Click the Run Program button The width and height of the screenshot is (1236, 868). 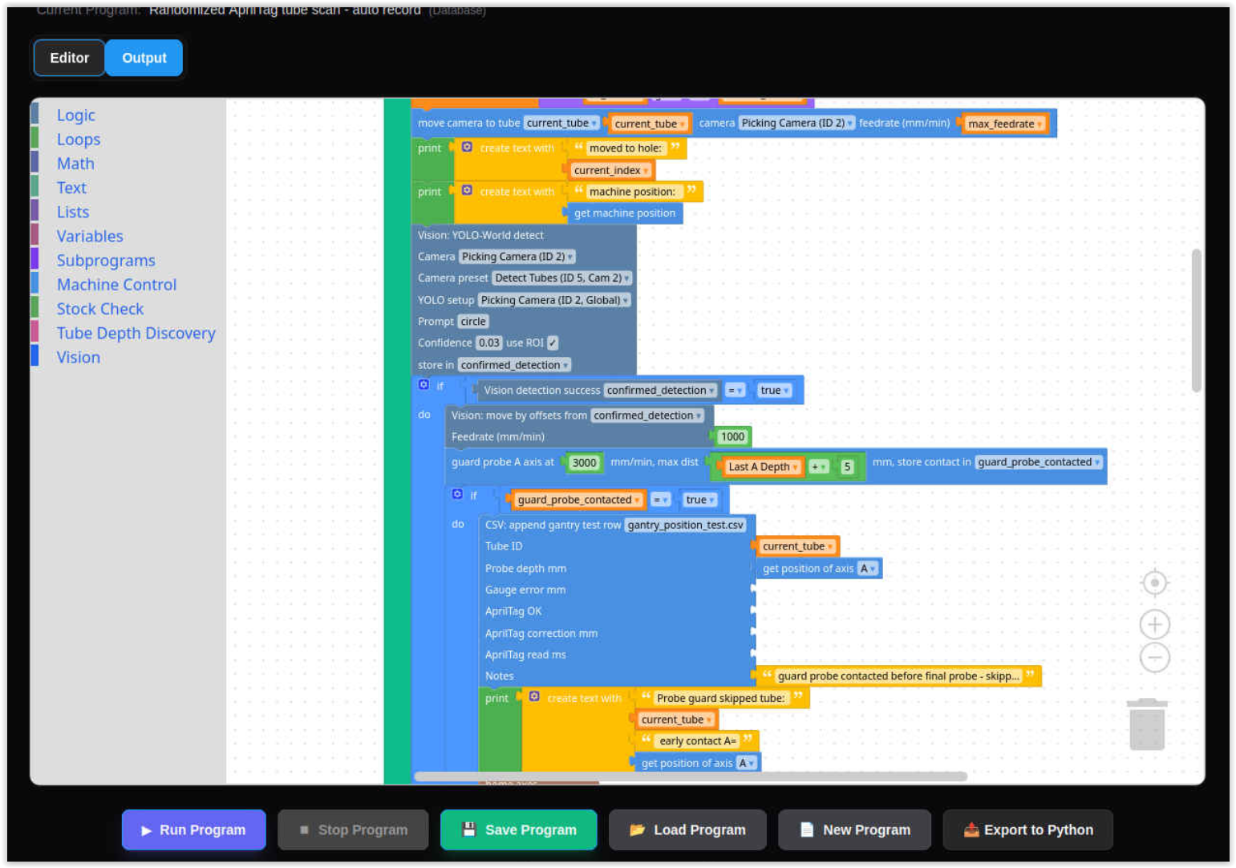[x=194, y=829]
